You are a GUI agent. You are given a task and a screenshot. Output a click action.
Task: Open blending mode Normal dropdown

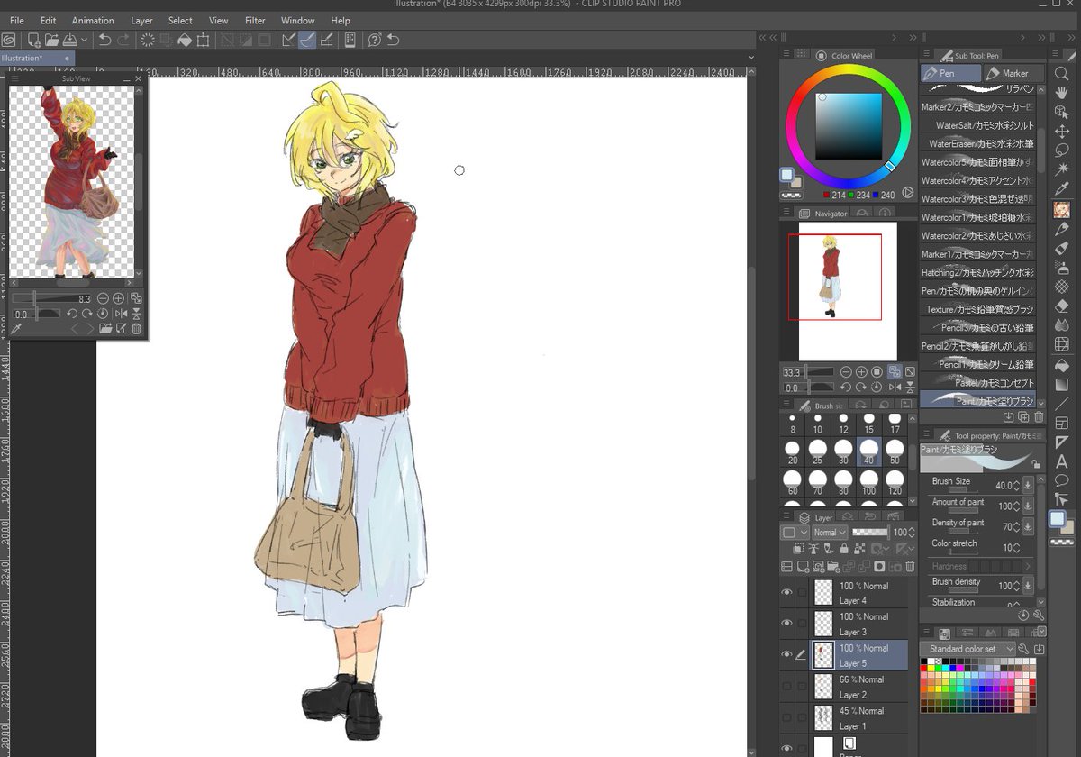(830, 533)
